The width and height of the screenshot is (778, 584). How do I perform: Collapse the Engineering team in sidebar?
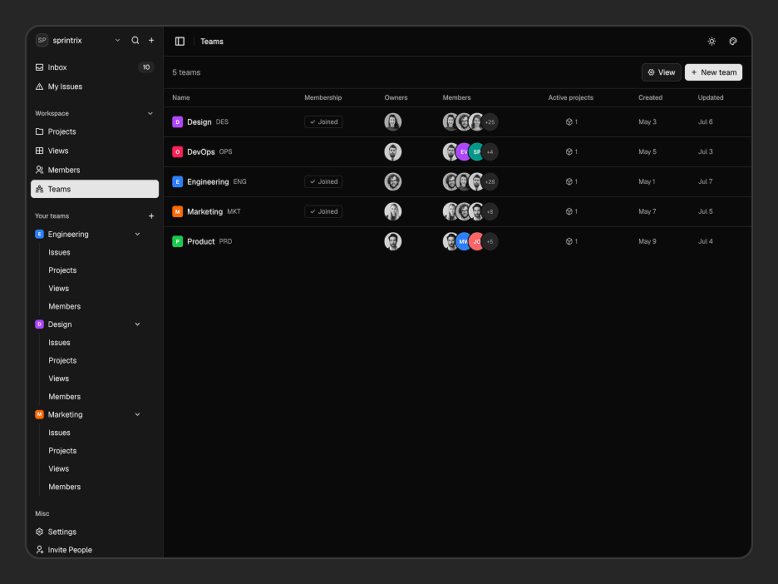coord(137,234)
